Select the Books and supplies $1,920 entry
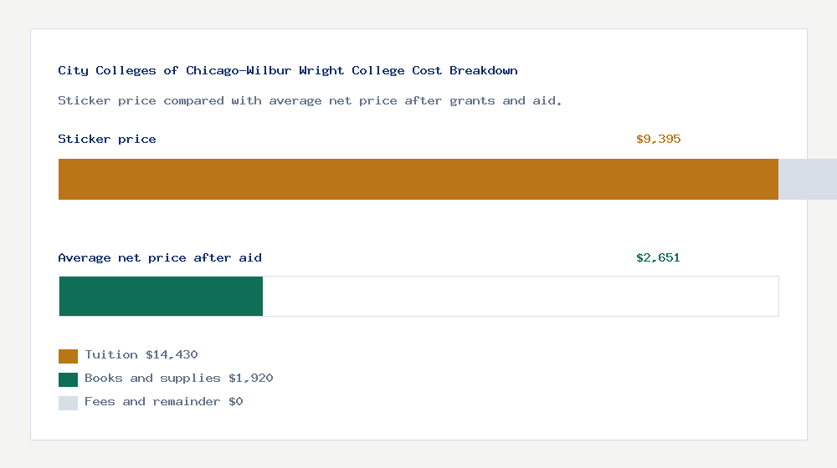This screenshot has height=468, width=837. pos(166,379)
